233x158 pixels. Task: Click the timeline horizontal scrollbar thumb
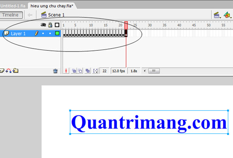click(154, 71)
